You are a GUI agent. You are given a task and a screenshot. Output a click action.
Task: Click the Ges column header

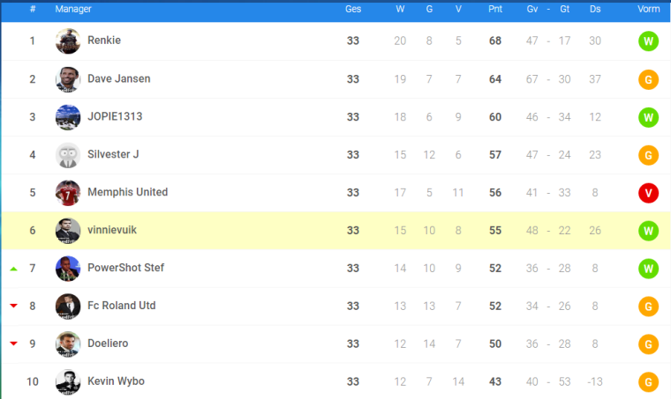[353, 9]
